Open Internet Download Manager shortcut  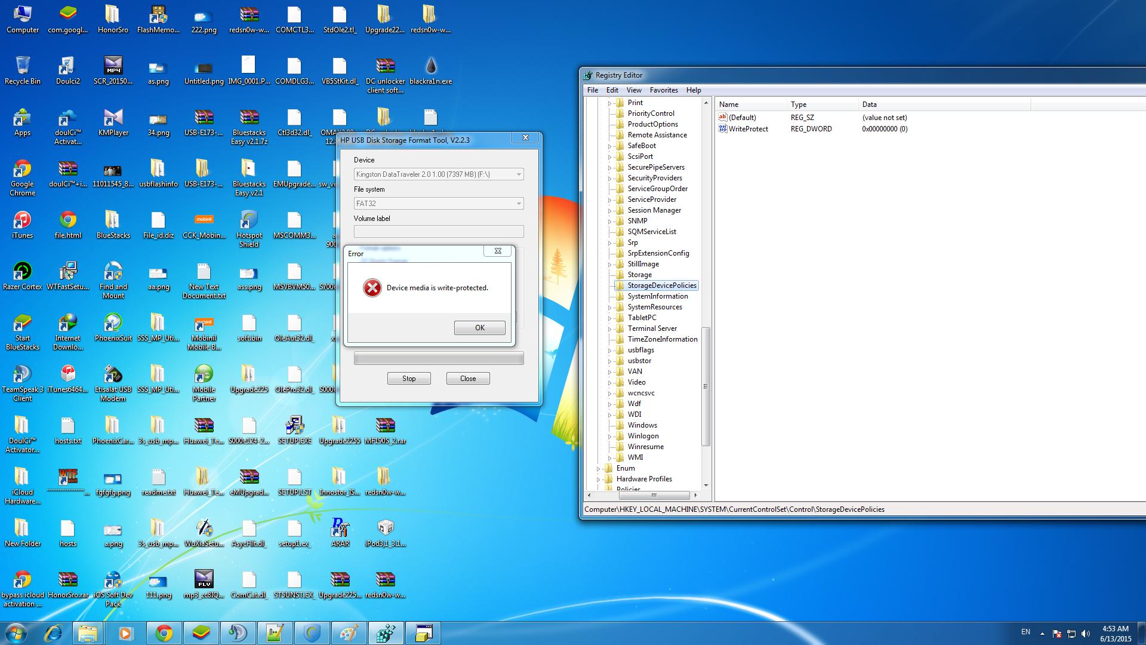pos(68,331)
